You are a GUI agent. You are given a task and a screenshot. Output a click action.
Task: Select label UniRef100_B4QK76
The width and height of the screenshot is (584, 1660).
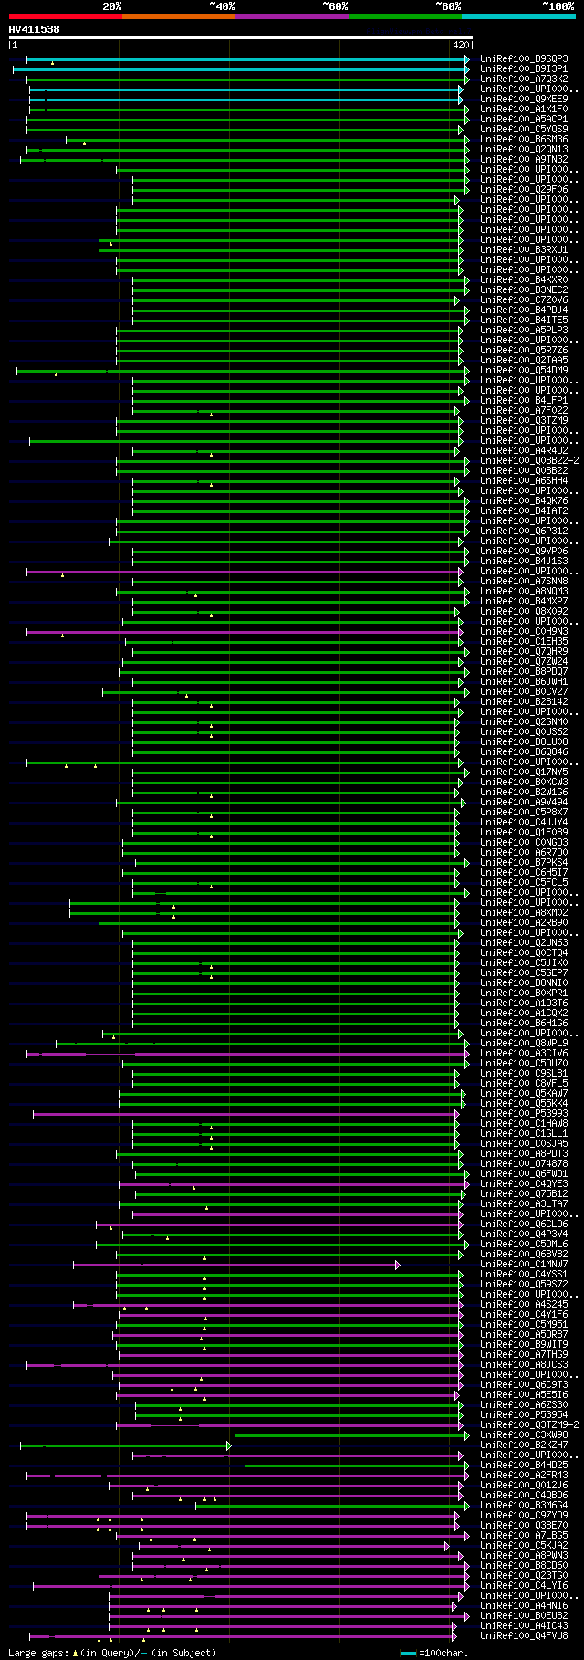click(x=524, y=500)
